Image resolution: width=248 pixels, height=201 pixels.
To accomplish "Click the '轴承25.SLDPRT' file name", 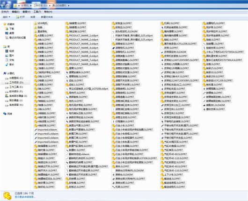I will pyautogui.click(x=214, y=68).
